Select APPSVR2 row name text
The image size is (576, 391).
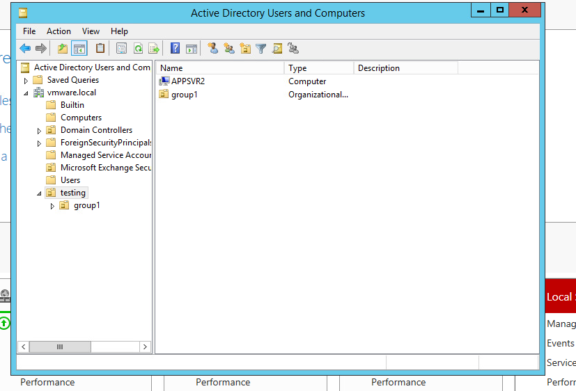click(x=188, y=81)
